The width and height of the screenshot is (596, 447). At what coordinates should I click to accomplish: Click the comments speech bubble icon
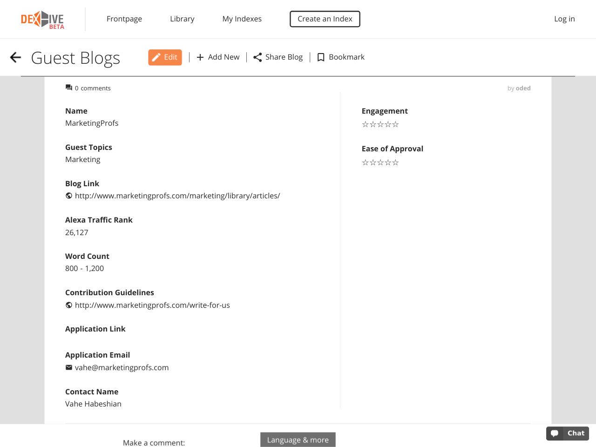[69, 88]
